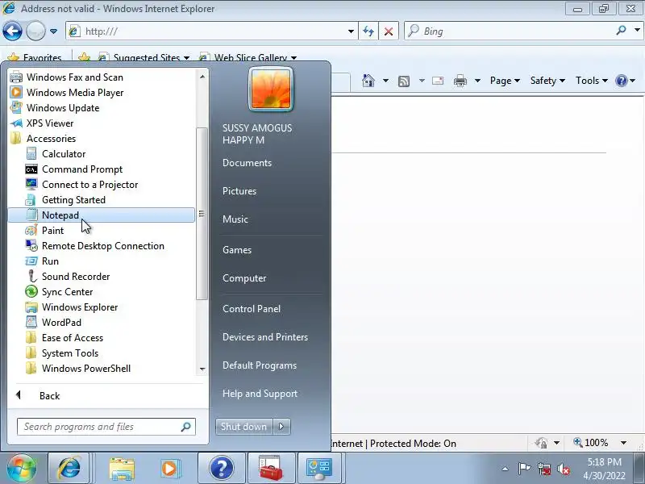Open Music from the Start menu

click(235, 219)
